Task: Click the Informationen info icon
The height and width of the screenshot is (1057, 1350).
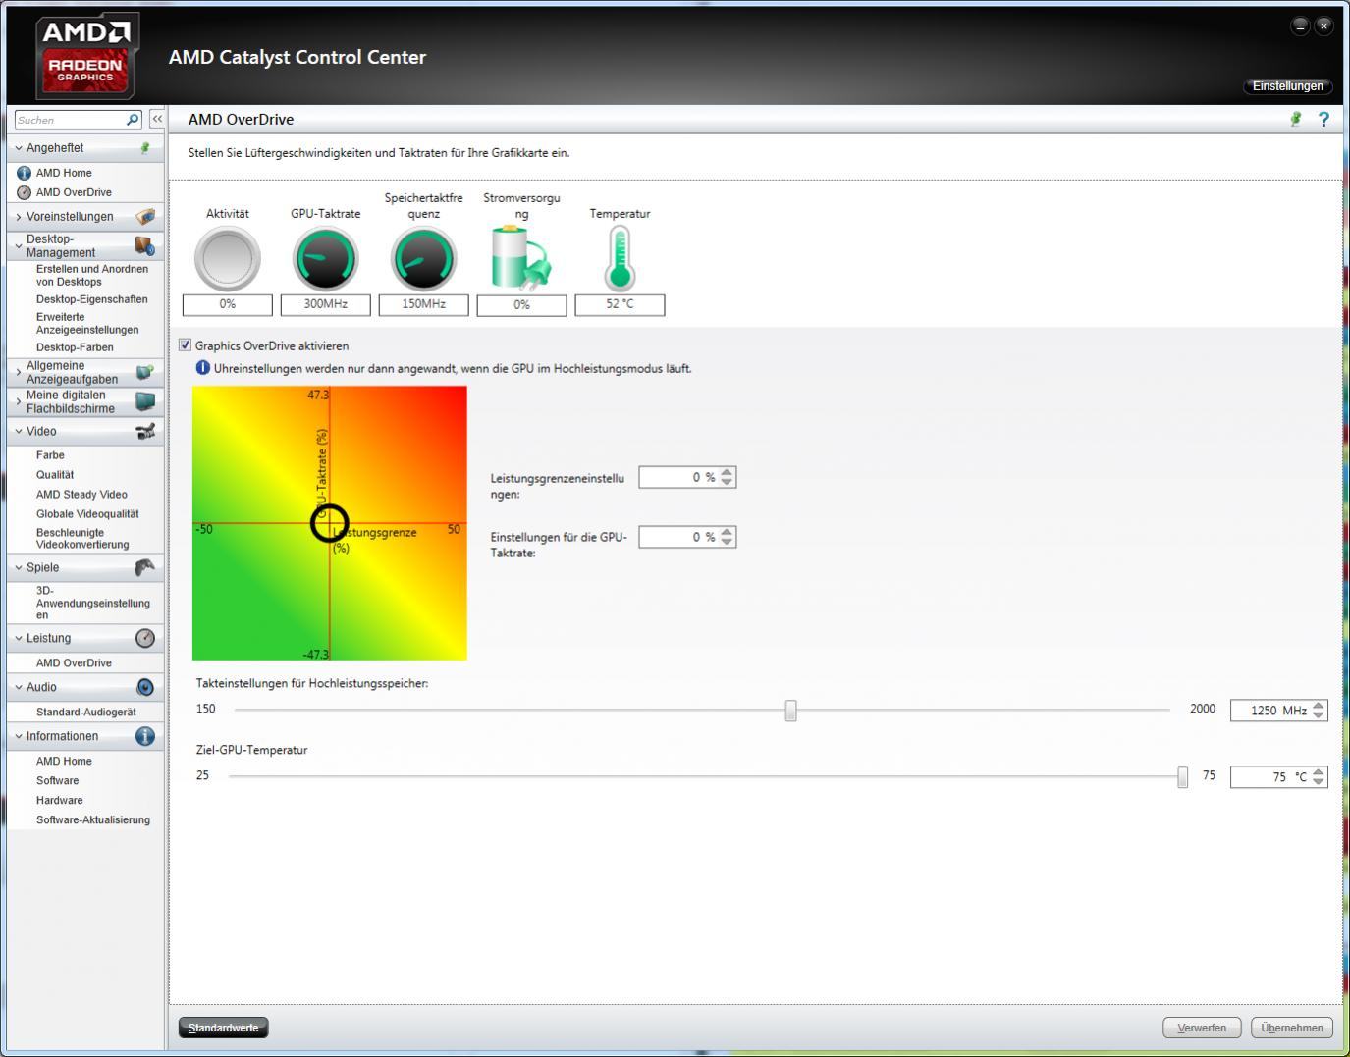Action: click(x=145, y=736)
